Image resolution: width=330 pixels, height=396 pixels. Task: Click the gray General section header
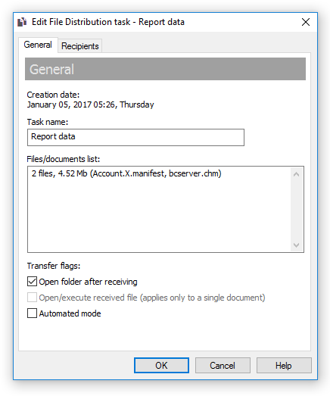click(165, 69)
